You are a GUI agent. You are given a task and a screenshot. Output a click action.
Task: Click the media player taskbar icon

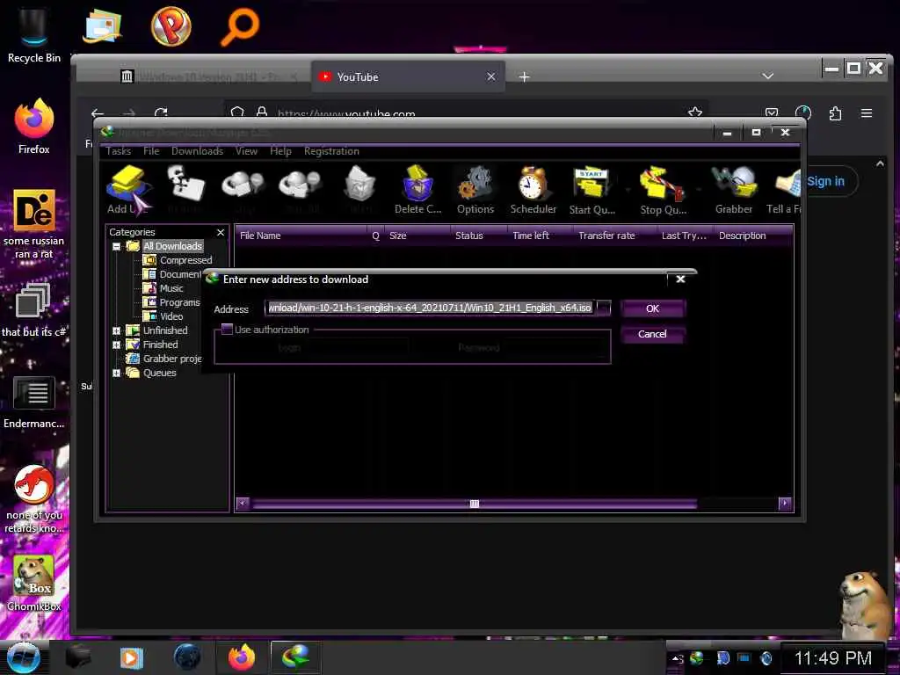132,657
